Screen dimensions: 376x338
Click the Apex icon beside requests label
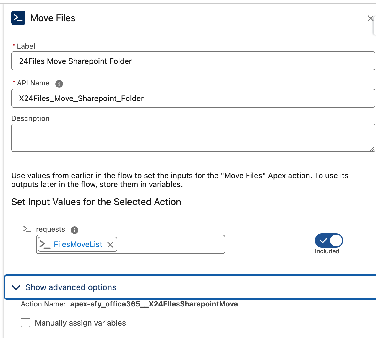click(x=27, y=229)
